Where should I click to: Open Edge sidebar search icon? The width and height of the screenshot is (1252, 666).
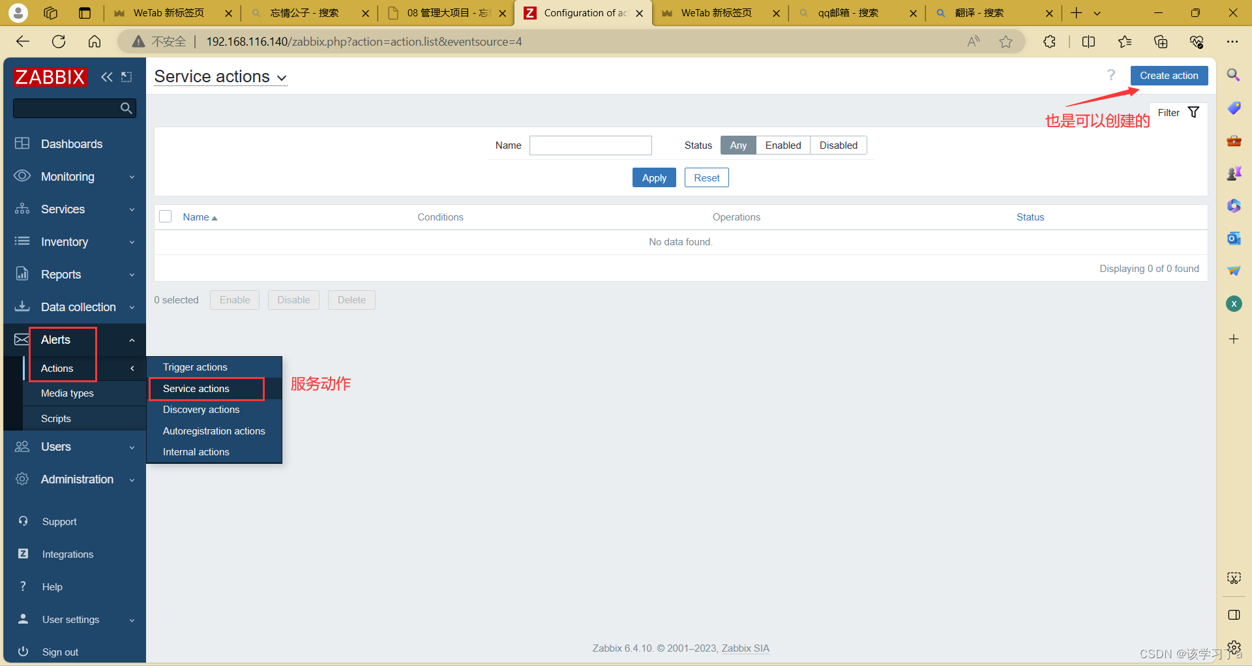[x=1234, y=75]
